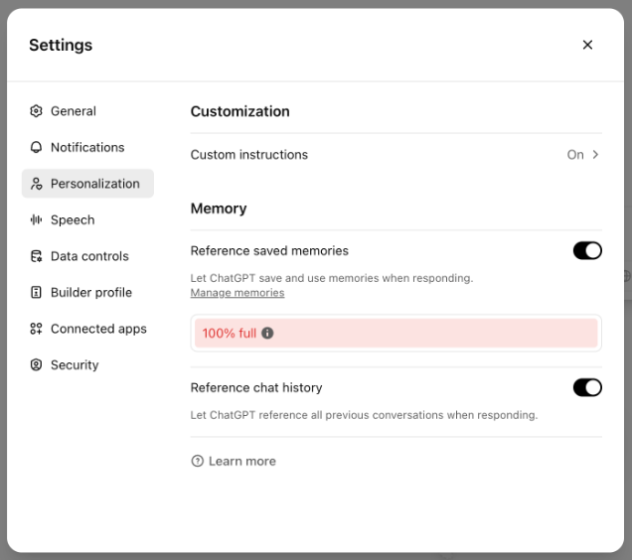Click the Personalization person icon
Screen dimensions: 632x560
36,184
